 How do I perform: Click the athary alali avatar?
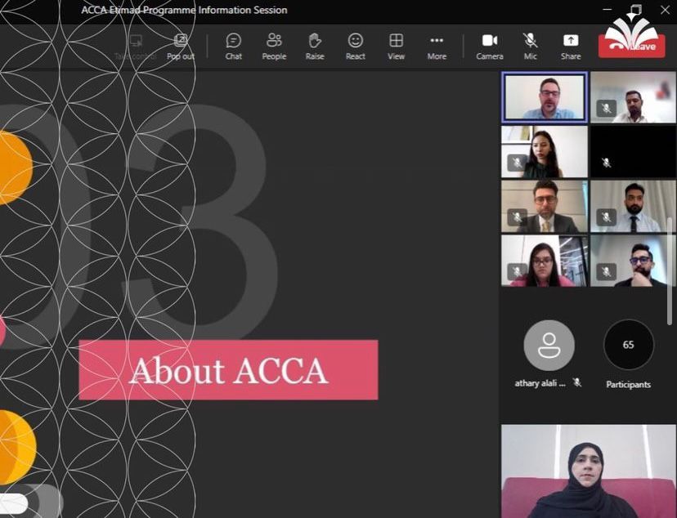(549, 345)
